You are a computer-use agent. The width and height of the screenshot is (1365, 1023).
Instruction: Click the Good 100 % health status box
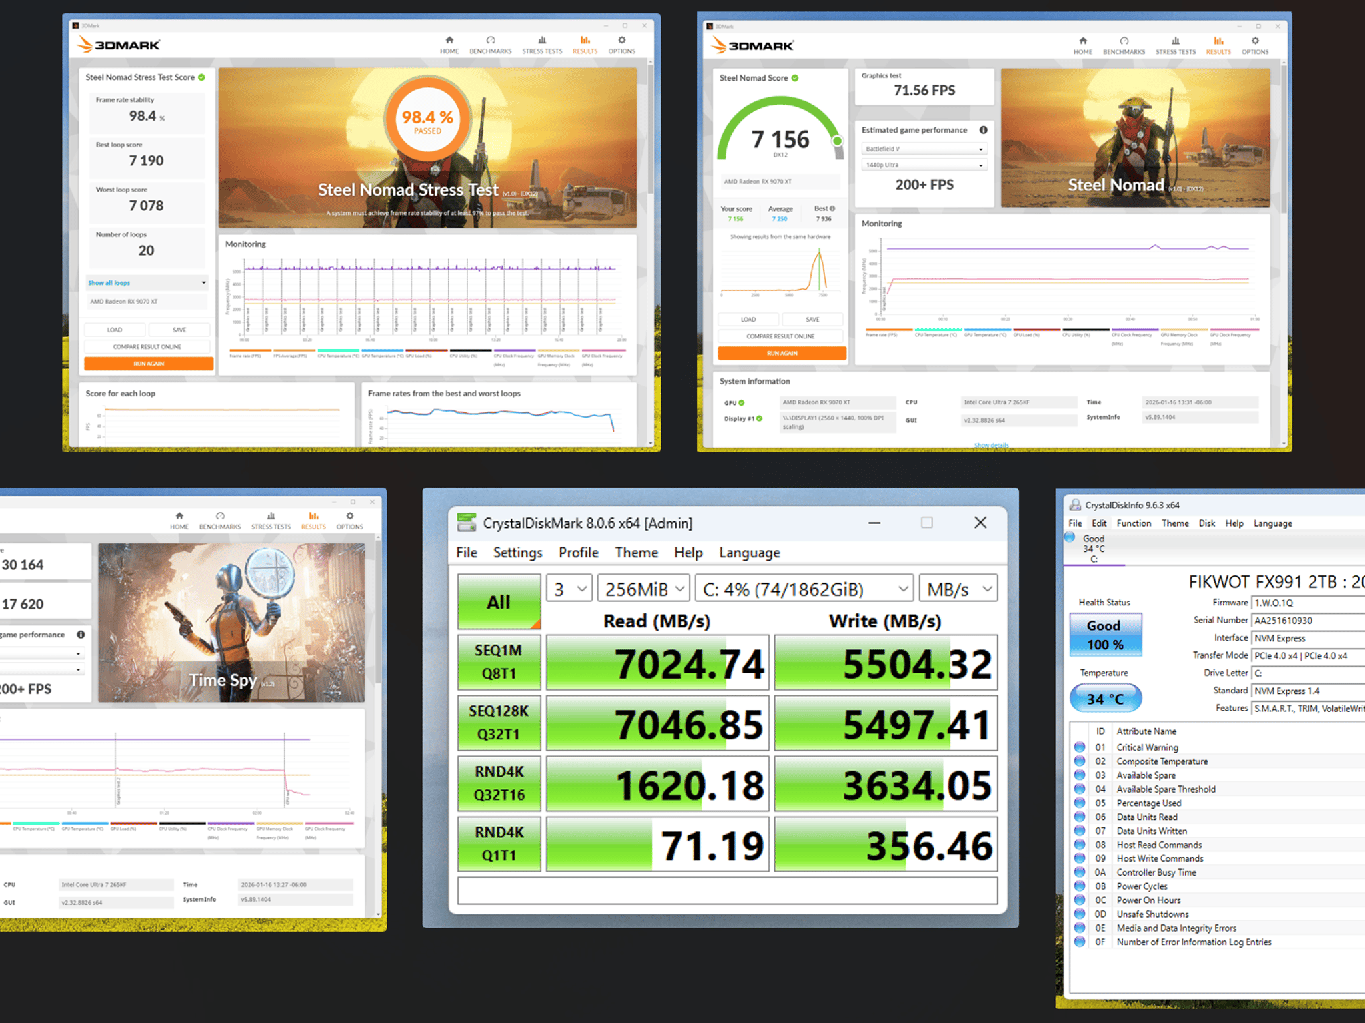tap(1105, 635)
